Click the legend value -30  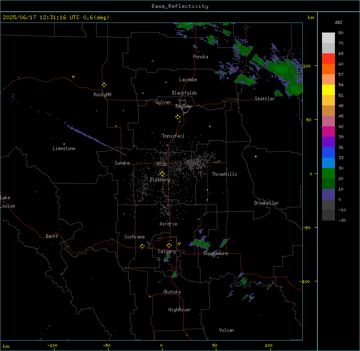point(342,220)
